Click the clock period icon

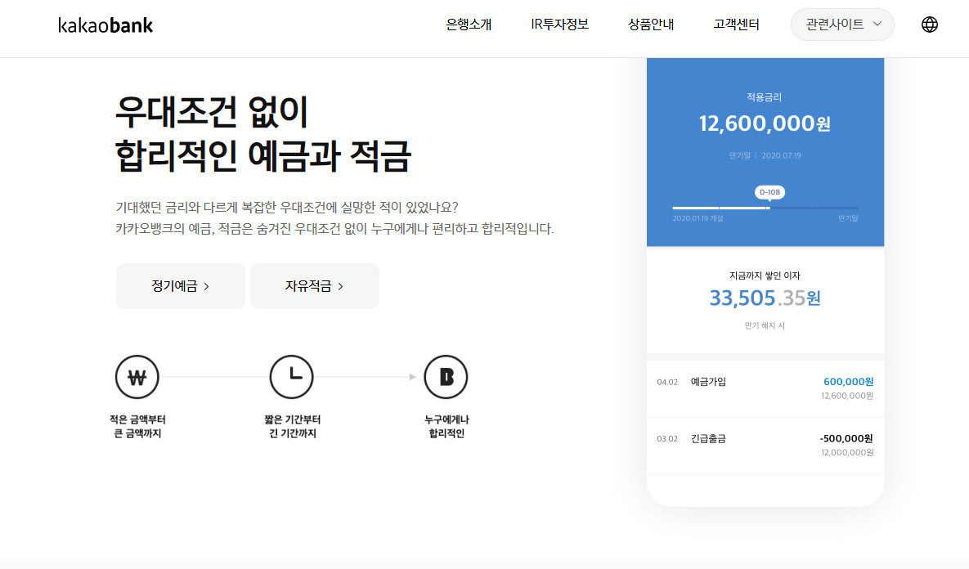click(x=292, y=377)
